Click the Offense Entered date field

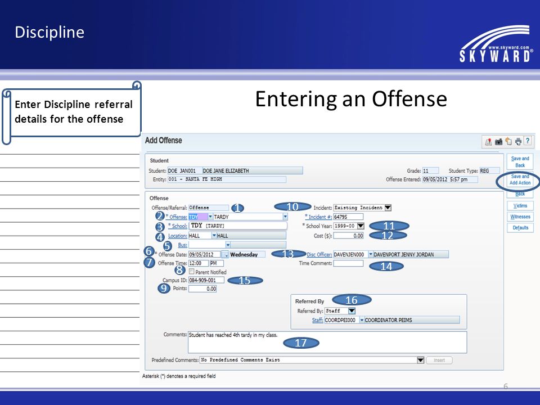point(450,179)
